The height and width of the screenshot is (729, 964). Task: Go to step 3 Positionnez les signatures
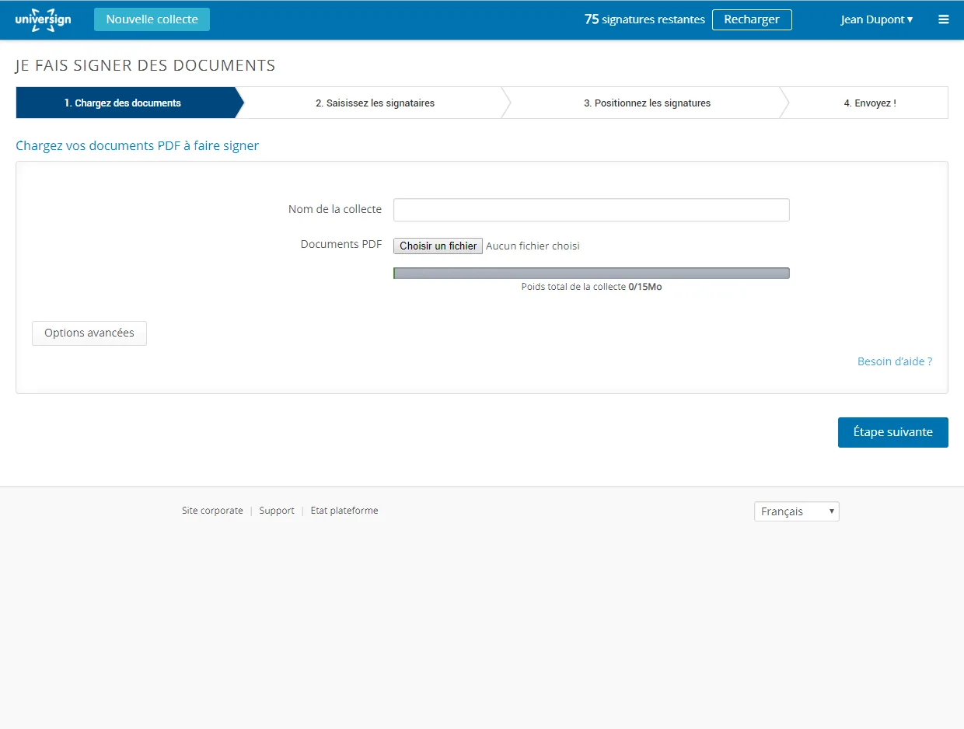(x=647, y=103)
